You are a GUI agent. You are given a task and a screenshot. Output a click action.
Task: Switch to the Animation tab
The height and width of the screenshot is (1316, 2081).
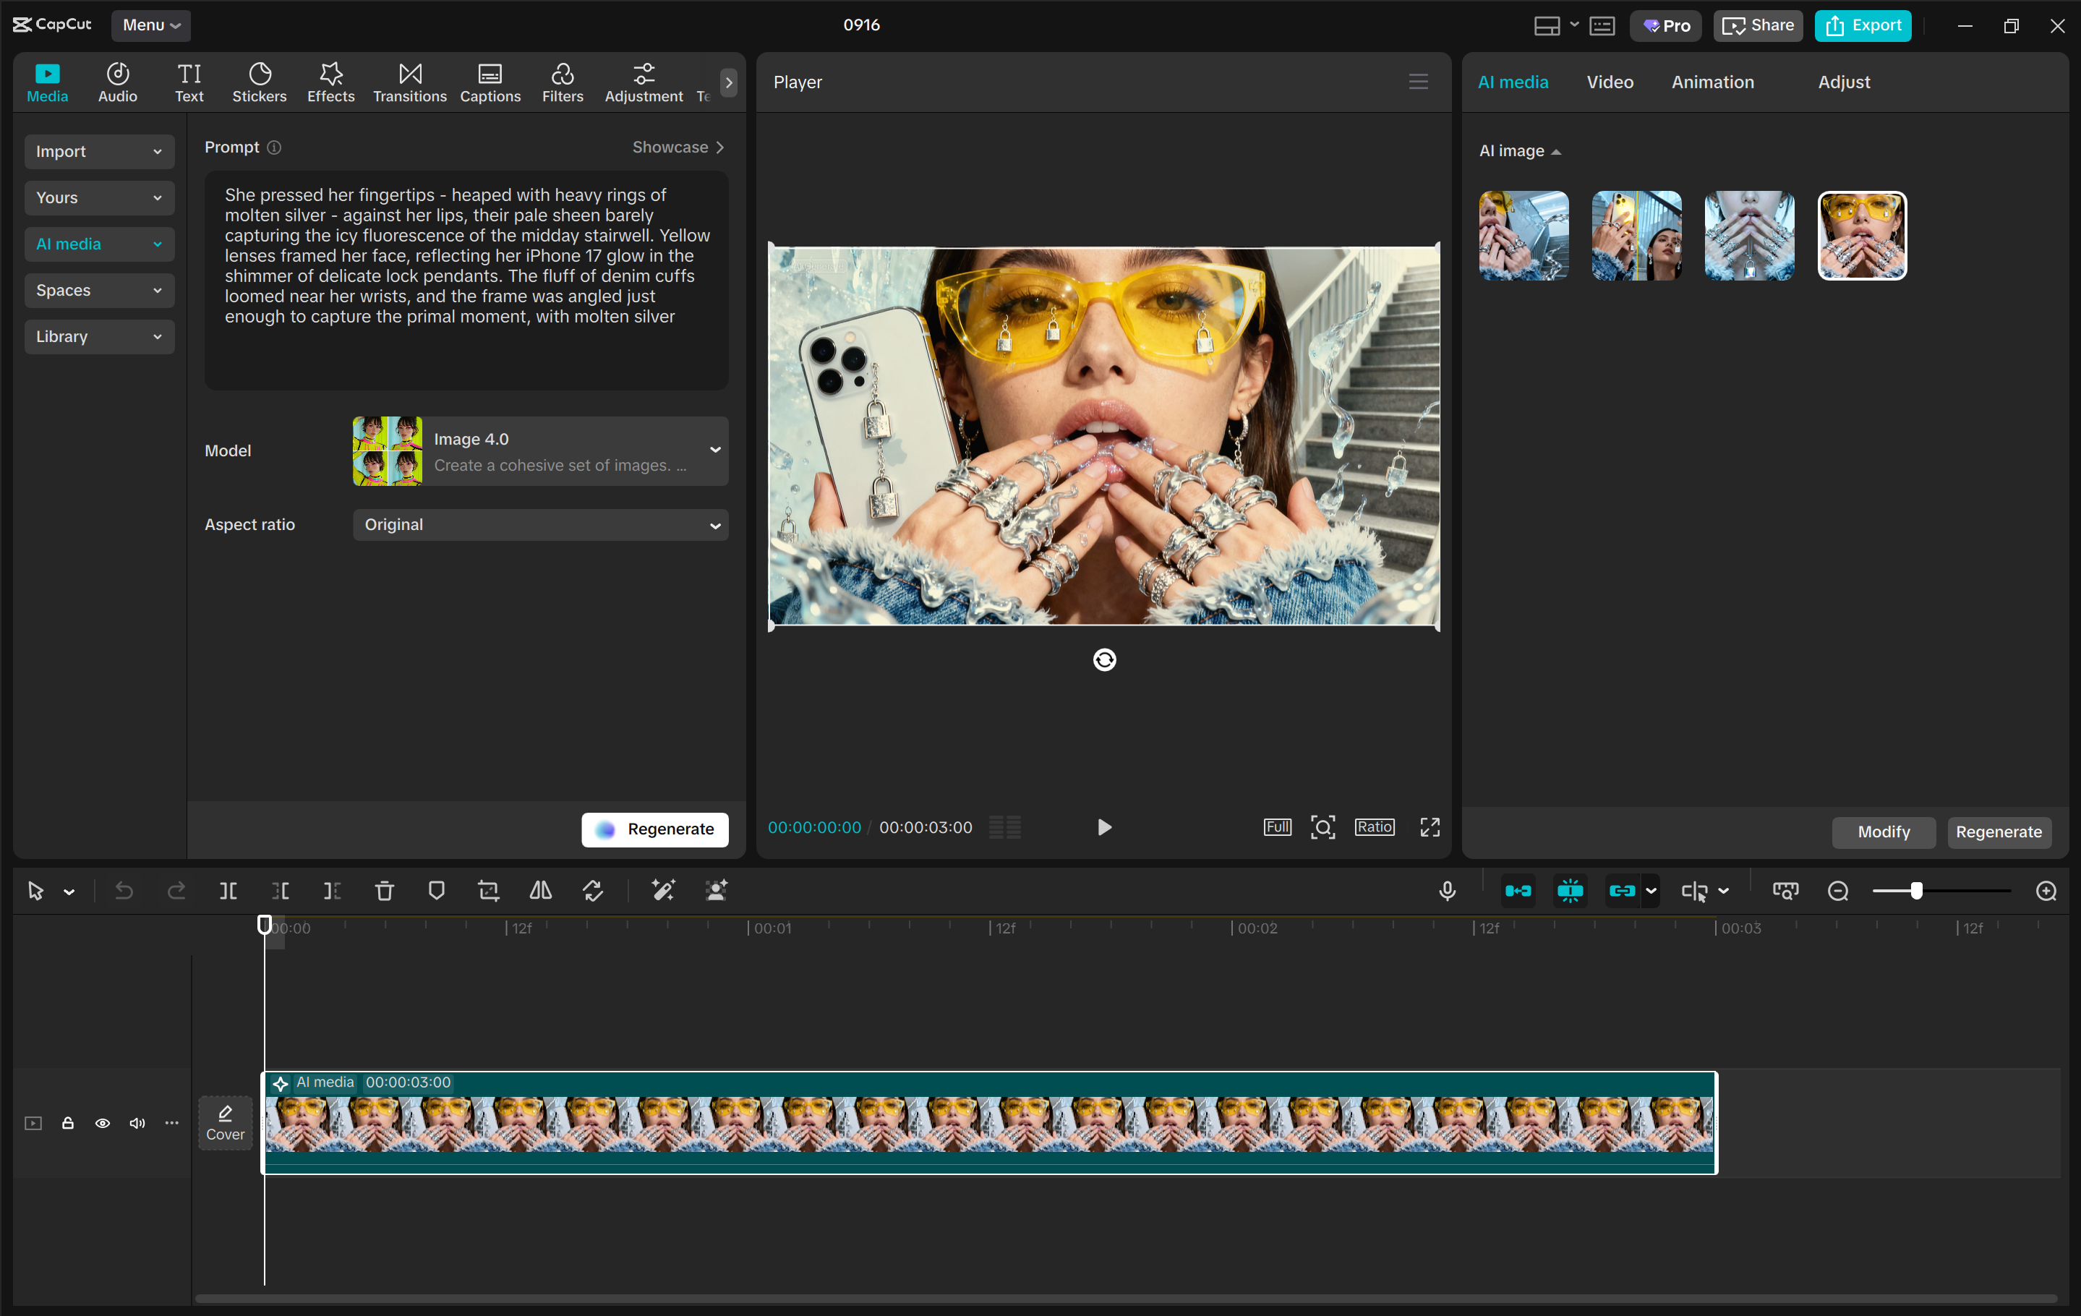(x=1712, y=82)
